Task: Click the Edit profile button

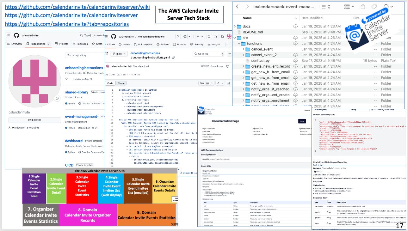Action: 34,120
